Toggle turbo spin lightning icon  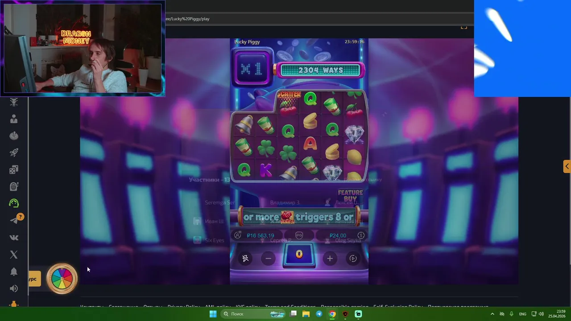click(245, 259)
